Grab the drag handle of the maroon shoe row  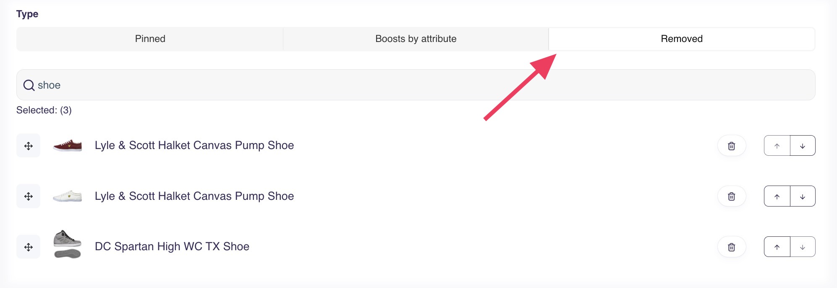click(x=29, y=146)
